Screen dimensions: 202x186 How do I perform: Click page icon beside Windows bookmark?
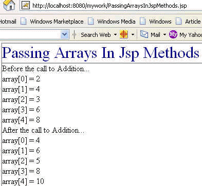pos(143,22)
